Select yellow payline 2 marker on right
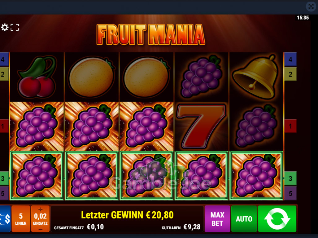This screenshot has width=318, height=238. tap(290, 74)
